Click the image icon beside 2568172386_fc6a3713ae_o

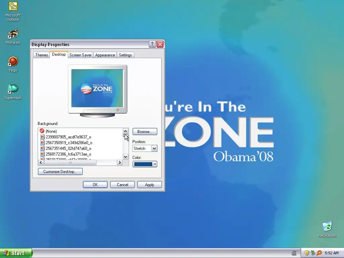(x=43, y=154)
